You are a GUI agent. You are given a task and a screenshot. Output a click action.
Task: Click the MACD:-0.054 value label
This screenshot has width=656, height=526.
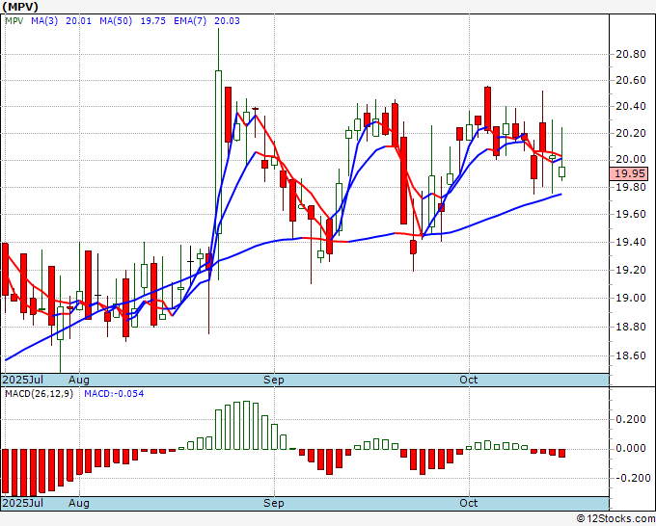point(114,394)
